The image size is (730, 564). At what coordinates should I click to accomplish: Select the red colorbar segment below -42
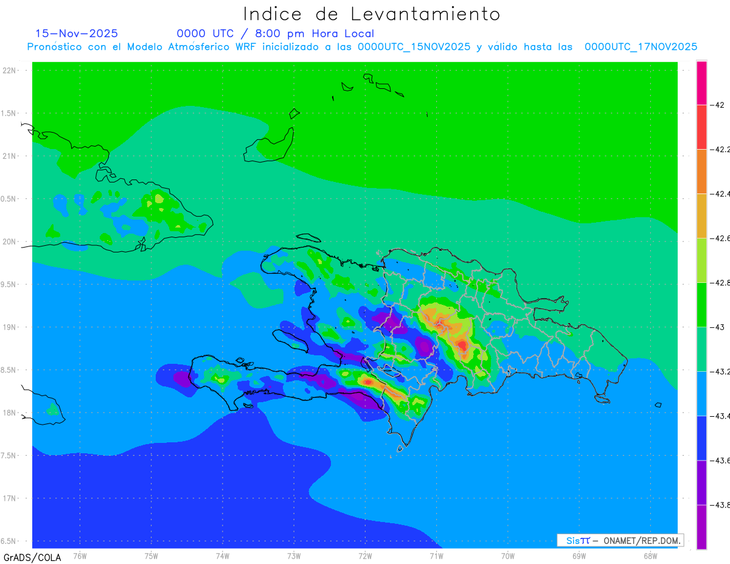[701, 127]
